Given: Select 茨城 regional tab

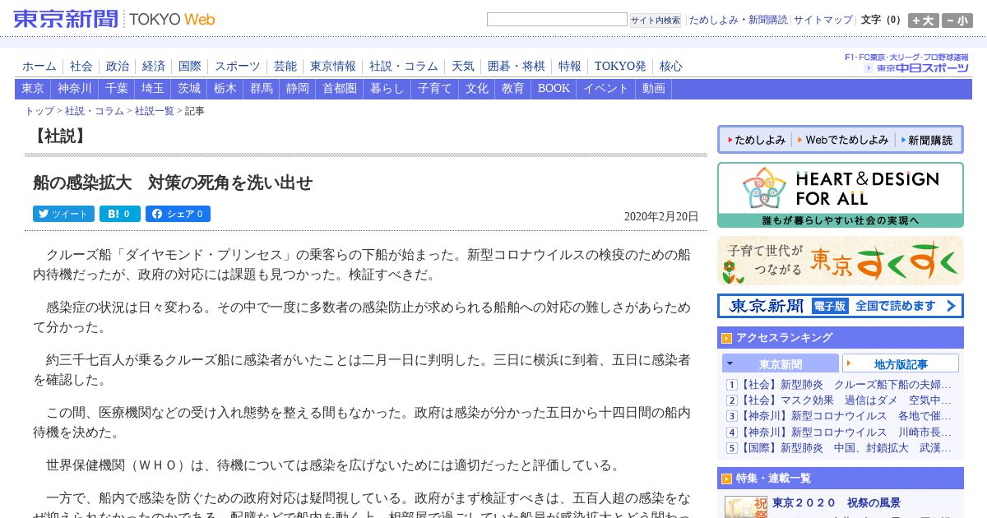Looking at the screenshot, I should pyautogui.click(x=189, y=89).
